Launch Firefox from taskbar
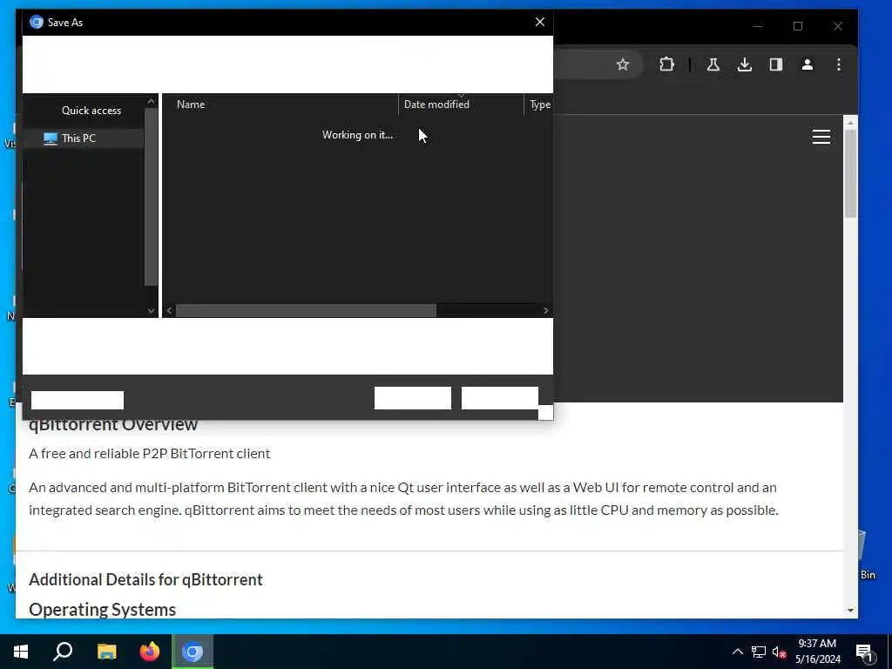Image resolution: width=892 pixels, height=669 pixels. (x=150, y=652)
